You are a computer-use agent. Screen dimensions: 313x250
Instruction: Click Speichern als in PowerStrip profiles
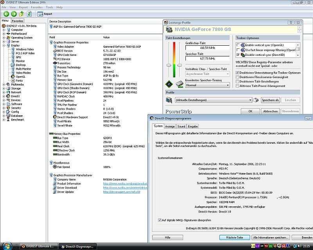[270, 100]
